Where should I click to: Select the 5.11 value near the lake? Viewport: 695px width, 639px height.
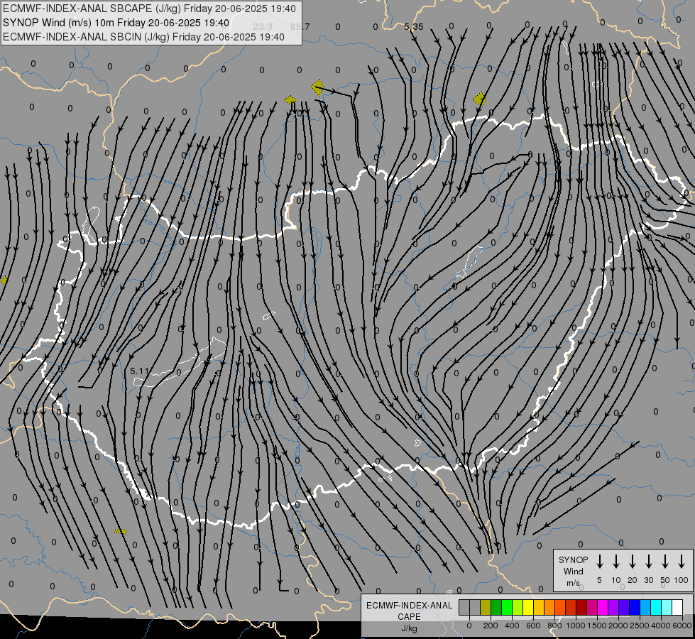coord(140,371)
